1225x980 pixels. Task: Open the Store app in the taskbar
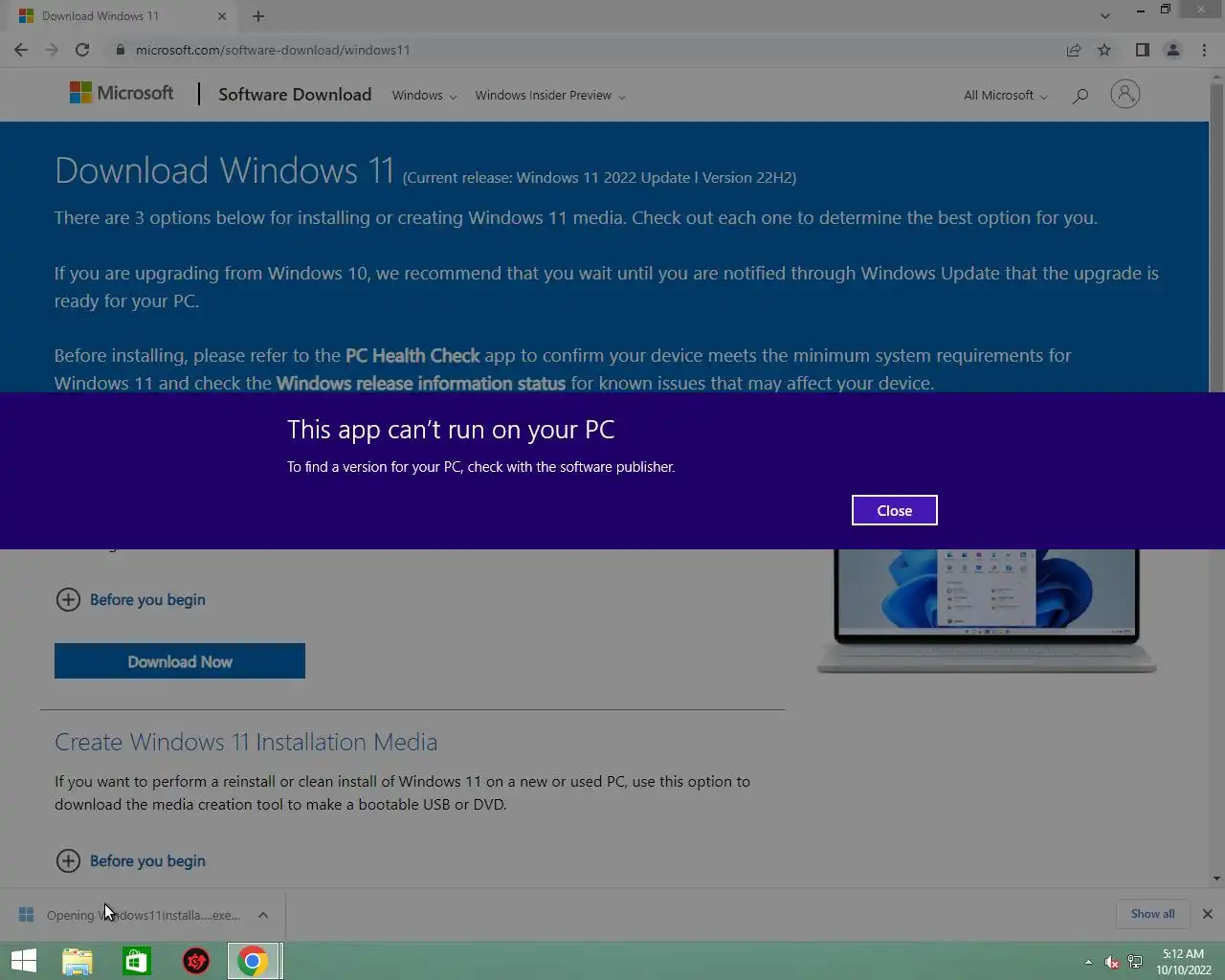137,961
